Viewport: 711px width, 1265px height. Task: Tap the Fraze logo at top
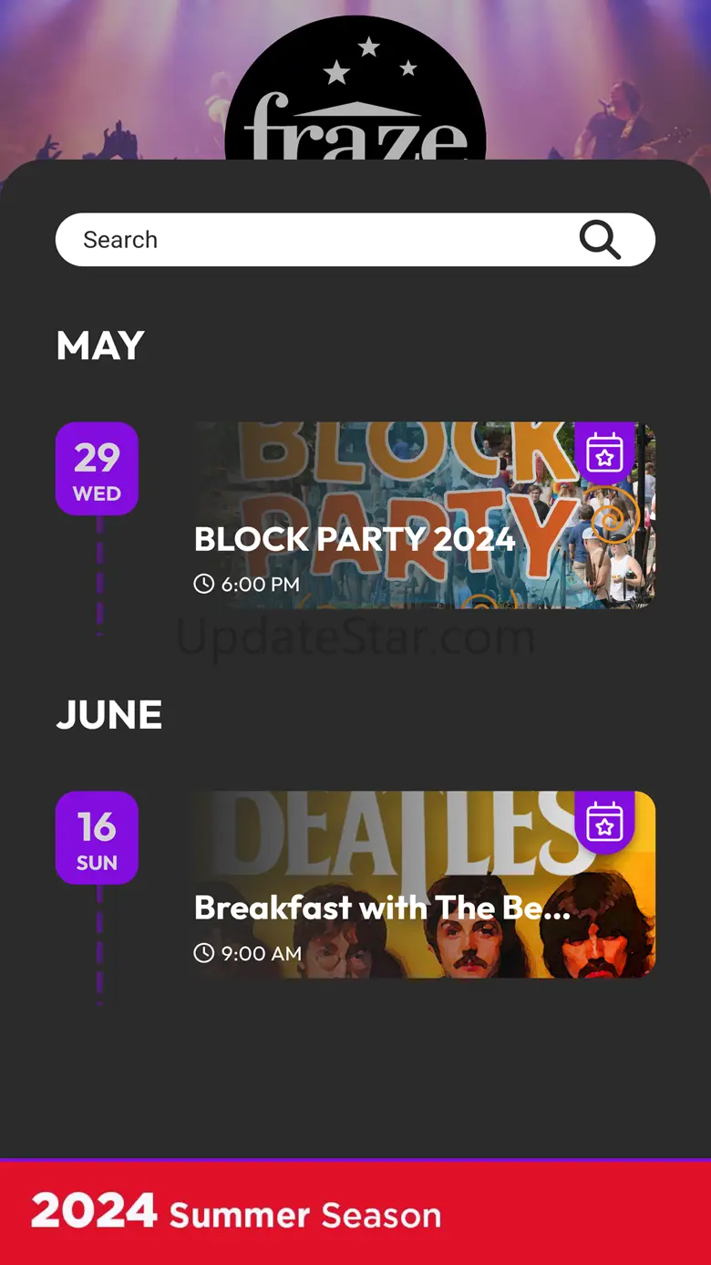point(355,91)
